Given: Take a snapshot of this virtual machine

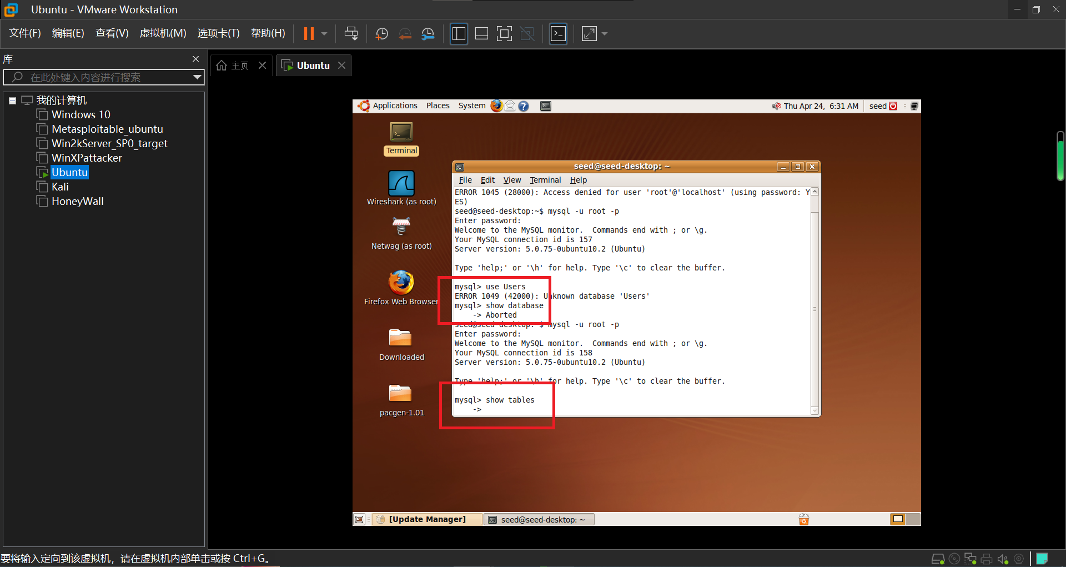Looking at the screenshot, I should pyautogui.click(x=382, y=34).
